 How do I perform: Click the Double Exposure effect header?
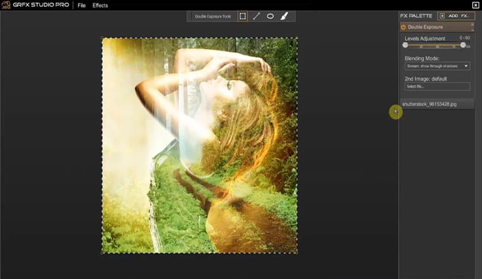coord(436,27)
